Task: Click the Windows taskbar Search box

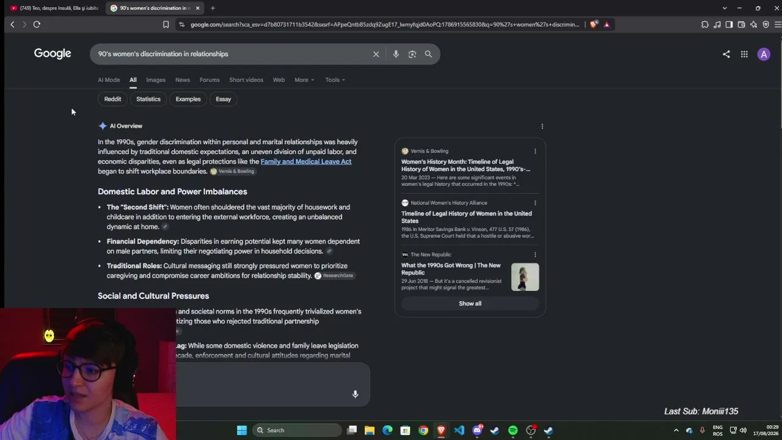Action: tap(296, 430)
